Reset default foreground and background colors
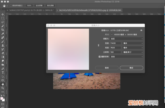This screenshot has height=108, width=165. [x=1, y=95]
